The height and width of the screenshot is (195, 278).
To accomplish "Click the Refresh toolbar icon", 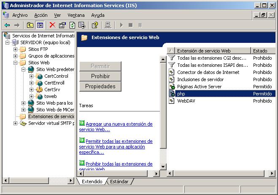I will pos(72,25).
